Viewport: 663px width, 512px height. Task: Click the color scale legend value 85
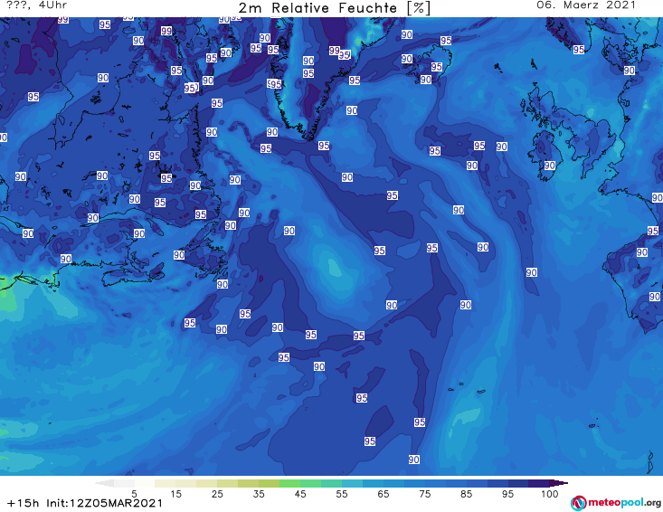tap(467, 494)
